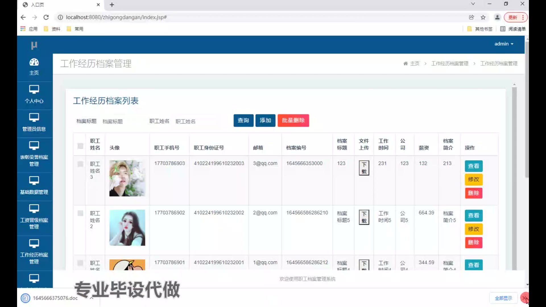Click 查看 for 职工姓名2 row

pyautogui.click(x=473, y=216)
